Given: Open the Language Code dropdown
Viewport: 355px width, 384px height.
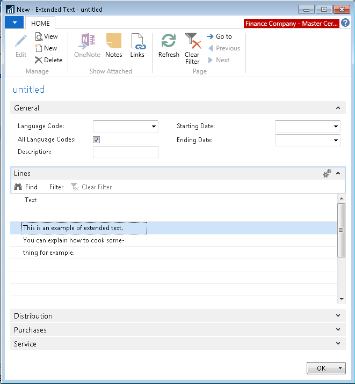Looking at the screenshot, I should tap(154, 127).
